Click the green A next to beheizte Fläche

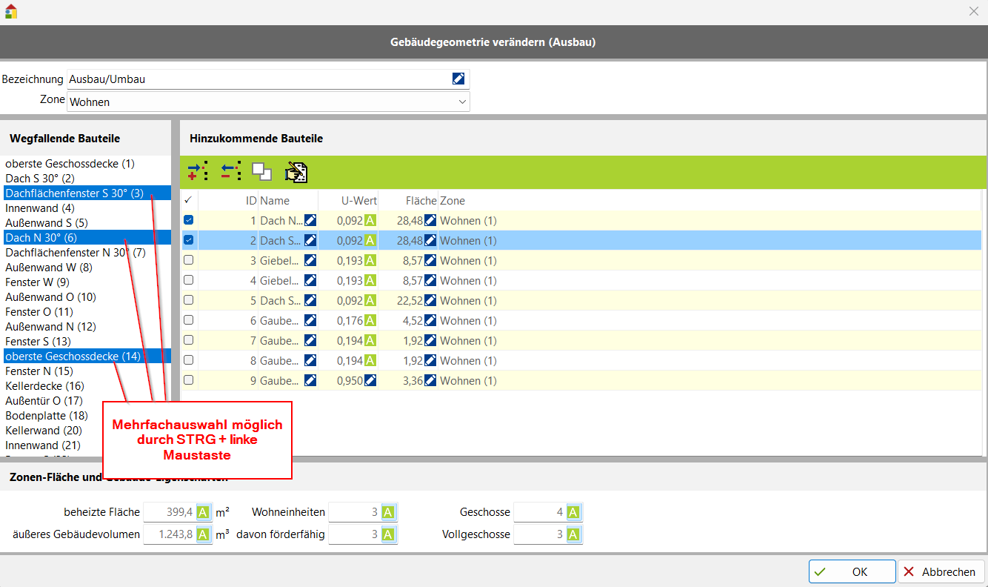(204, 513)
